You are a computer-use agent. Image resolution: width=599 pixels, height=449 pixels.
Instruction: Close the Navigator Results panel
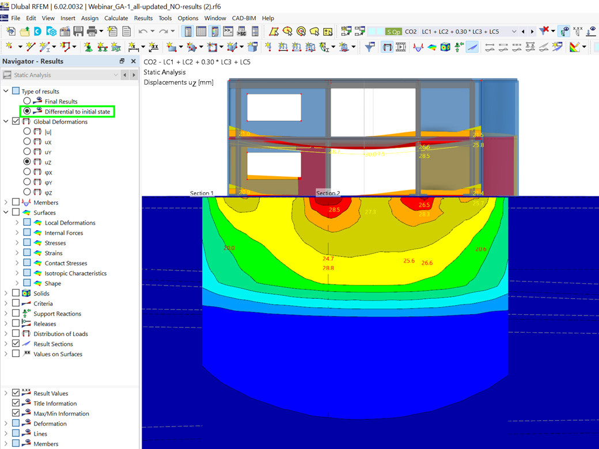click(133, 61)
